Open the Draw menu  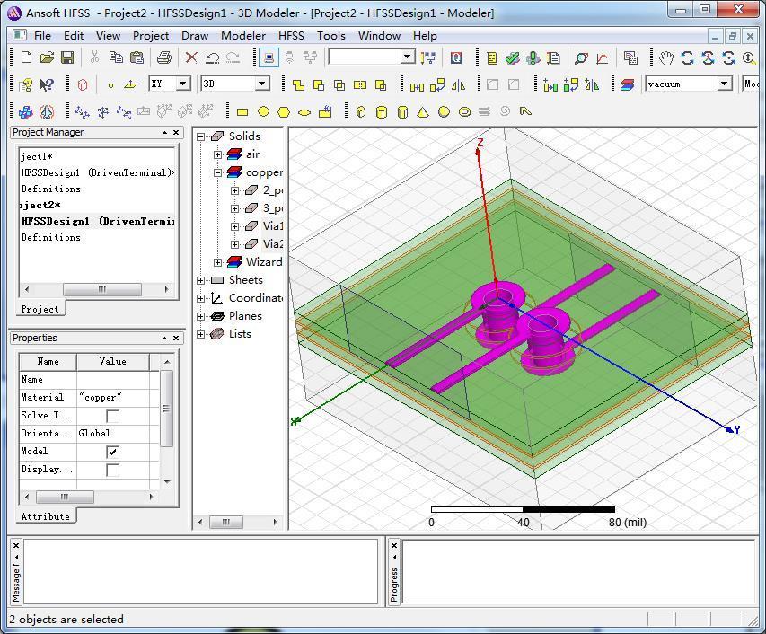[195, 36]
